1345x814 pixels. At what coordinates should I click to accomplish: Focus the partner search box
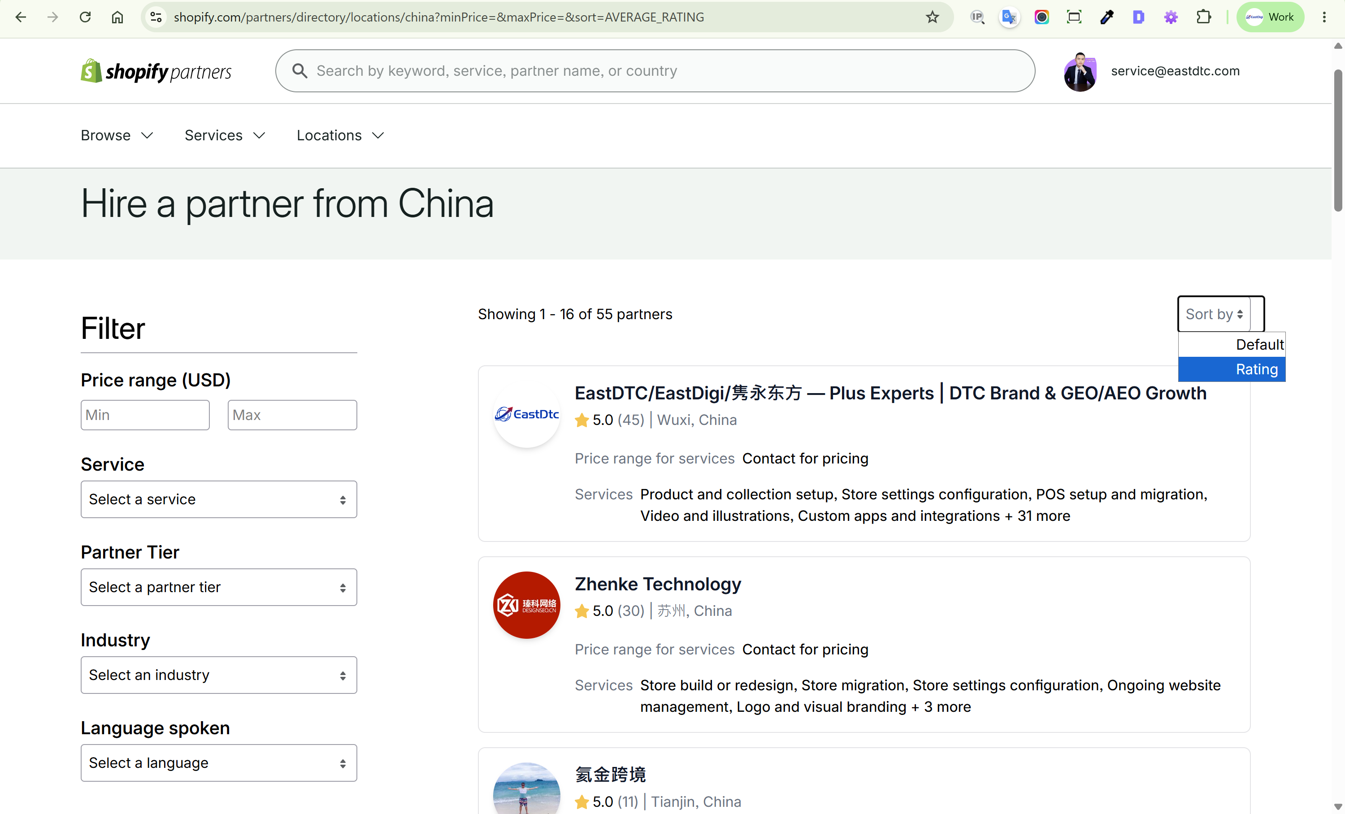655,71
